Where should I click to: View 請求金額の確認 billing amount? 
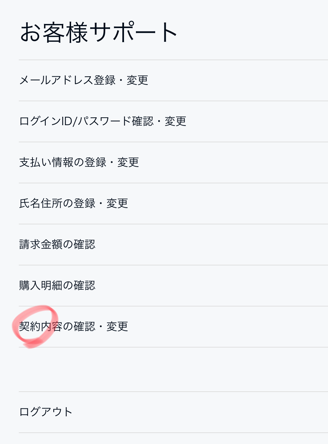[x=173, y=245]
